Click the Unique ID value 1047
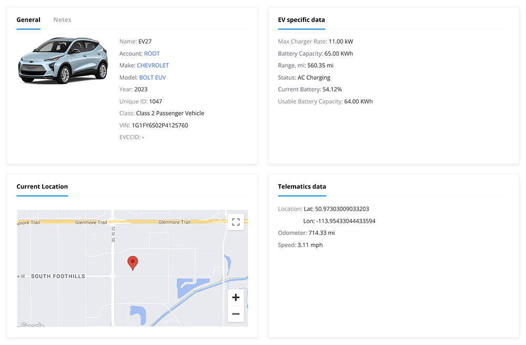The height and width of the screenshot is (345, 526). tap(156, 101)
